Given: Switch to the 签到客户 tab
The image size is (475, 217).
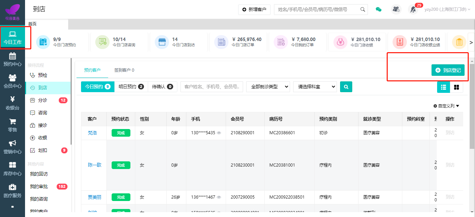Looking at the screenshot, I should pyautogui.click(x=124, y=70).
